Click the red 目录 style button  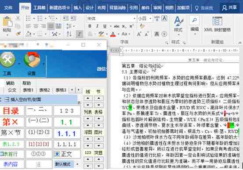[x=11, y=111]
